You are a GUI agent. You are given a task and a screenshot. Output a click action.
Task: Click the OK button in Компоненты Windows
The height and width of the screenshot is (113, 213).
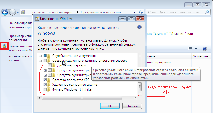tap(110, 106)
